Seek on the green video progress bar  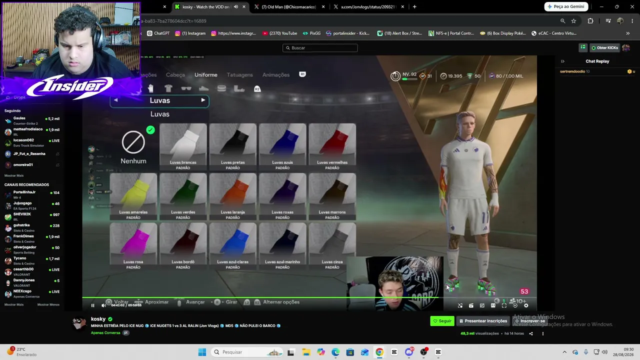[x=309, y=298]
